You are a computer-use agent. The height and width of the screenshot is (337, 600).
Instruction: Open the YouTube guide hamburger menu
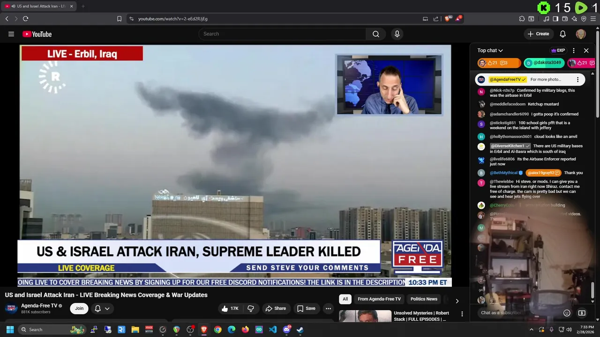[11, 34]
